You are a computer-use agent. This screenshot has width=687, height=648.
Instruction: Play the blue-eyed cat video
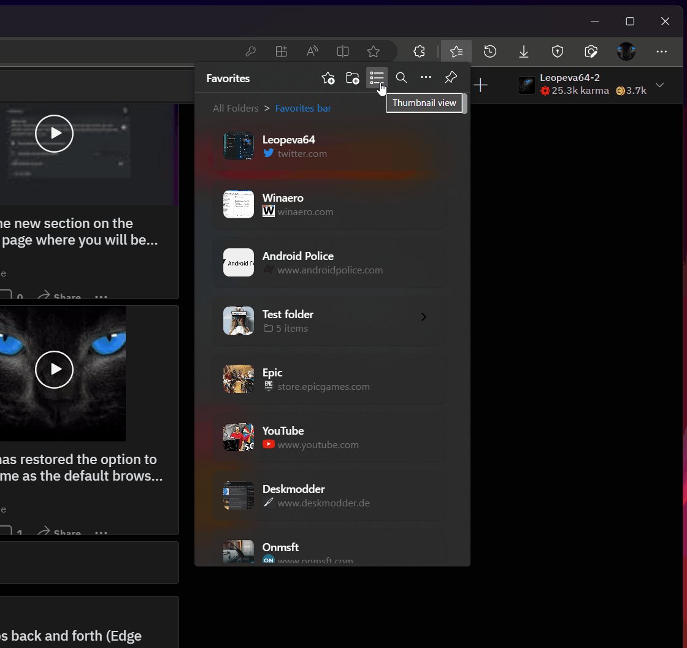click(54, 370)
